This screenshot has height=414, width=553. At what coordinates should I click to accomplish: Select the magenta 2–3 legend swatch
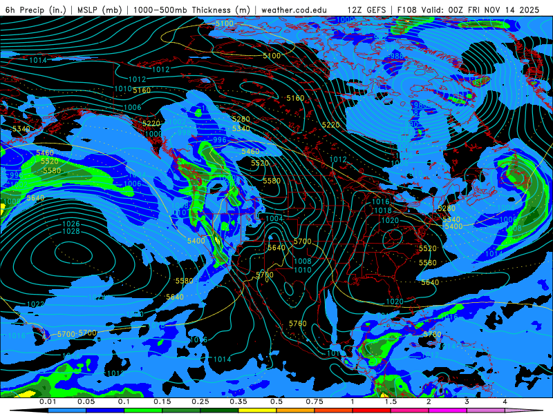tap(448, 411)
